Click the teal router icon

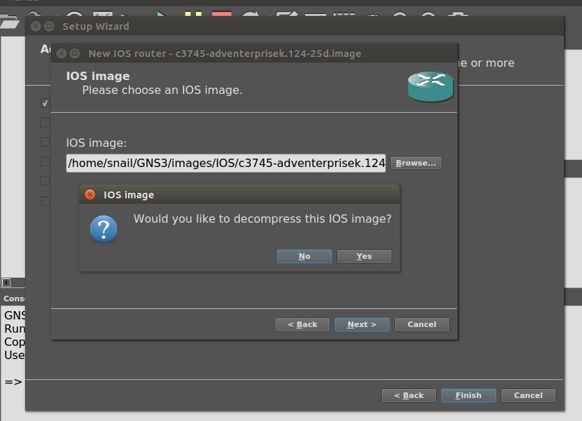click(430, 86)
